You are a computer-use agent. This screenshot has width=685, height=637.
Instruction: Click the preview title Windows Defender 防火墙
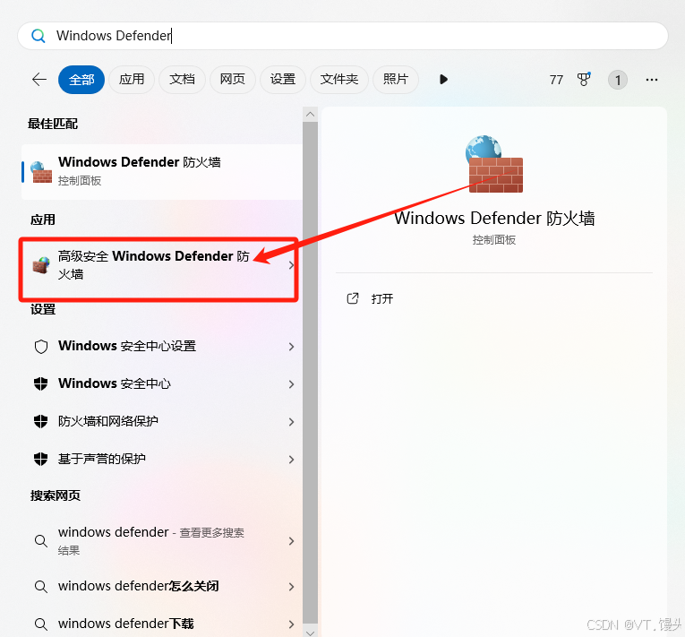[494, 219]
